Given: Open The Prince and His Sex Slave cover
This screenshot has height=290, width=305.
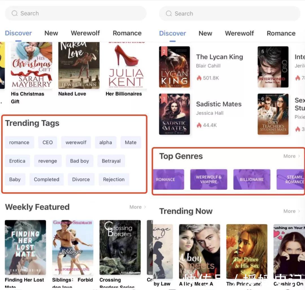Looking at the screenshot, I should [247, 252].
